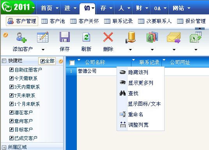
Task: Click the 客户管理 button
Action: [x=22, y=21]
